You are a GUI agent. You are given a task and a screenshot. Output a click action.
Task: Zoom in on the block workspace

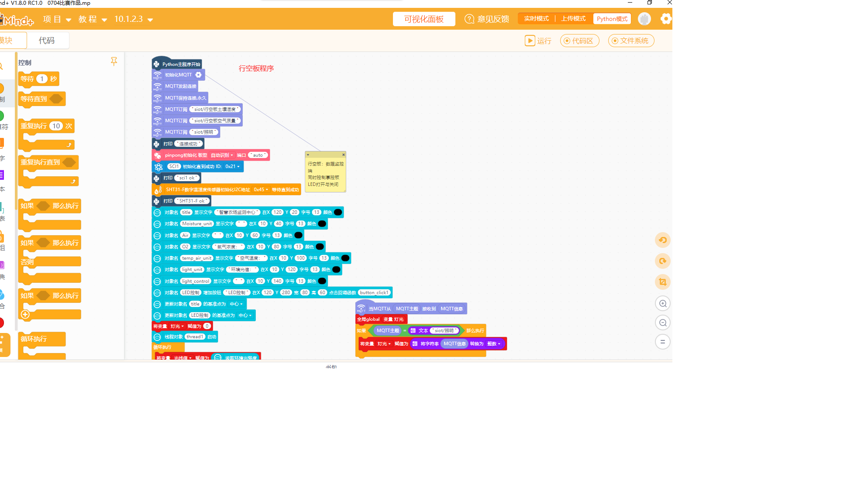point(663,303)
